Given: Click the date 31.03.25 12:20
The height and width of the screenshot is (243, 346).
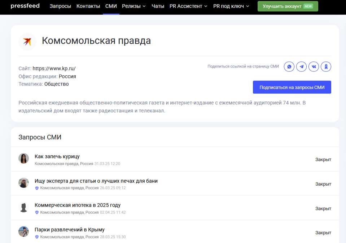Looking at the screenshot, I should [x=107, y=164].
